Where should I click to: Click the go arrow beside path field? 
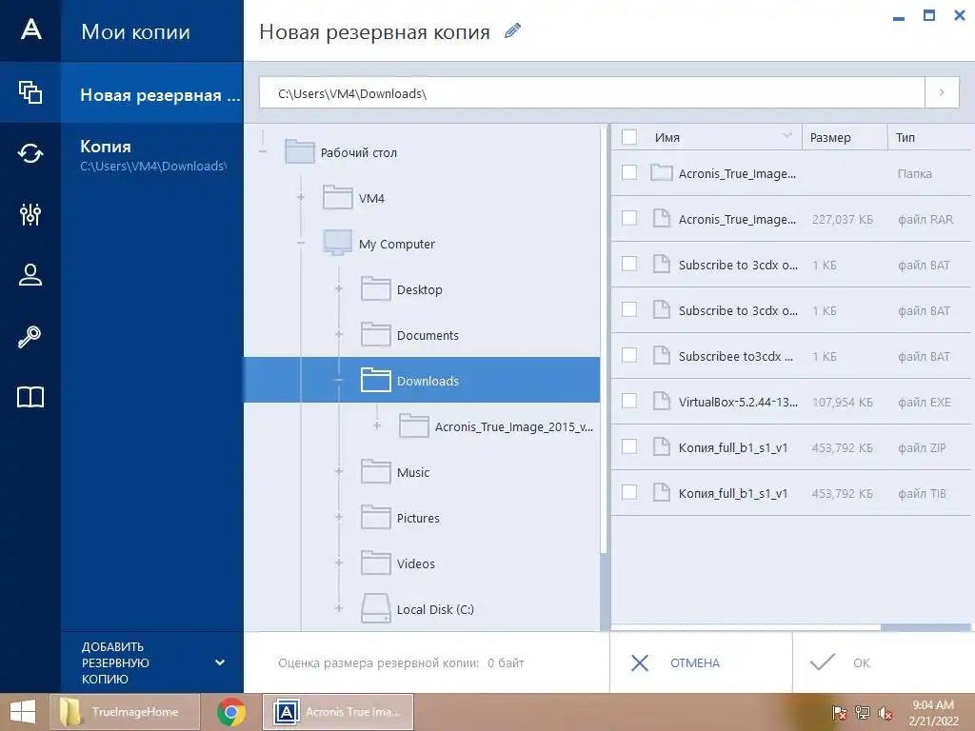click(x=942, y=92)
